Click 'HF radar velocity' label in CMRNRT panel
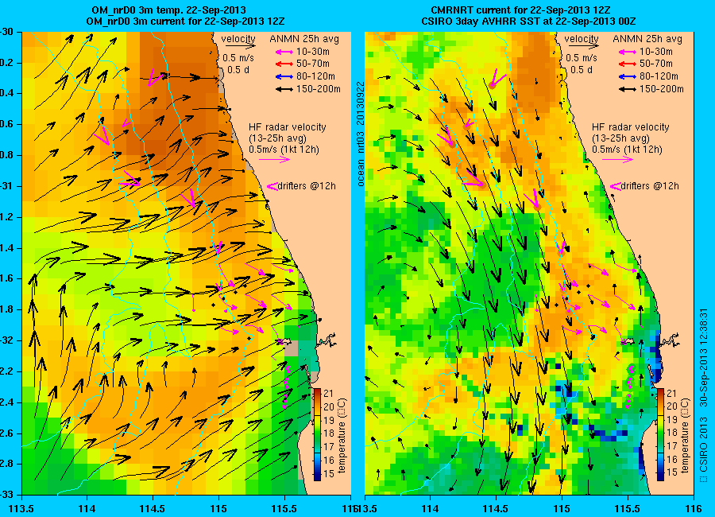The height and width of the screenshot is (517, 715). pyautogui.click(x=631, y=127)
